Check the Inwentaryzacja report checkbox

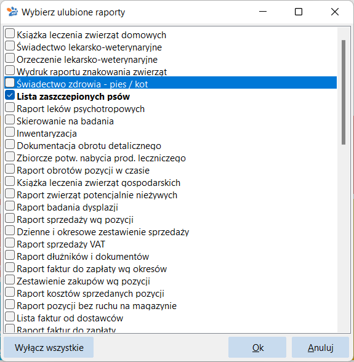pos(10,132)
